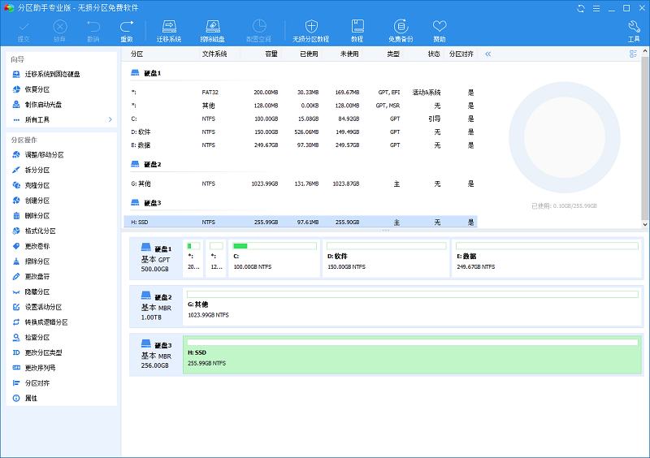
Task: Switch list view with the top-right grid icon
Action: click(633, 54)
